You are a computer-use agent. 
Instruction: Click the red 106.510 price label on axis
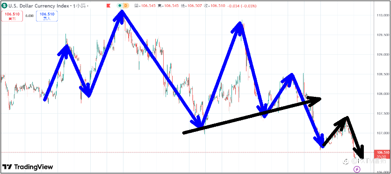click(x=383, y=152)
